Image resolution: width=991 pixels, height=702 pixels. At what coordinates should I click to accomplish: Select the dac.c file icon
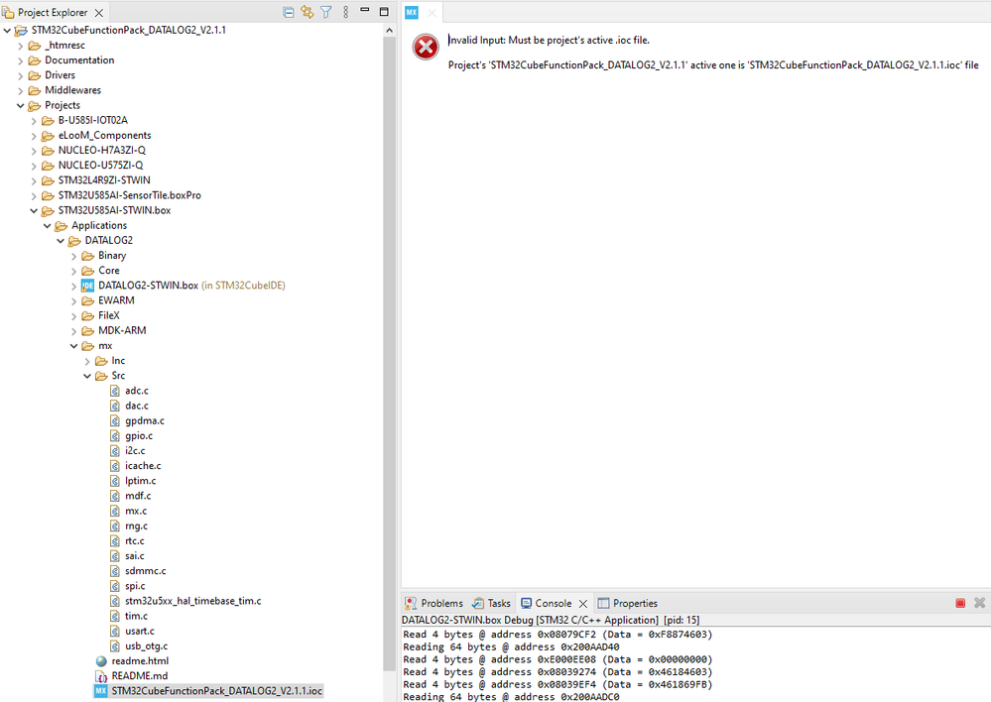click(x=114, y=407)
